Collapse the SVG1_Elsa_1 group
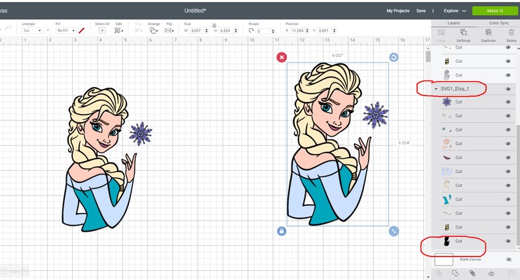This screenshot has width=520, height=280. pyautogui.click(x=436, y=89)
